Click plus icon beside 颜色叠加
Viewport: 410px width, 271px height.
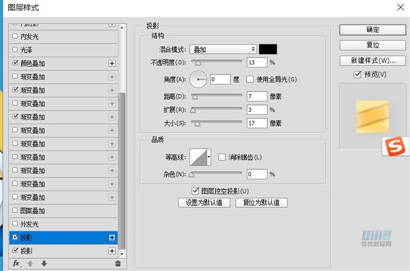coord(112,64)
